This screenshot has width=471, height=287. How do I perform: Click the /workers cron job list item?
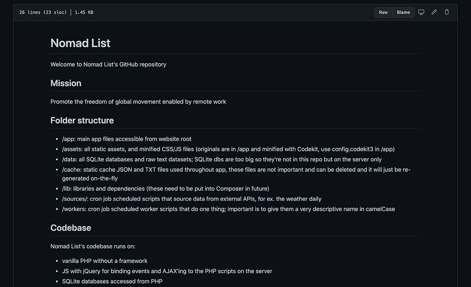(x=228, y=209)
